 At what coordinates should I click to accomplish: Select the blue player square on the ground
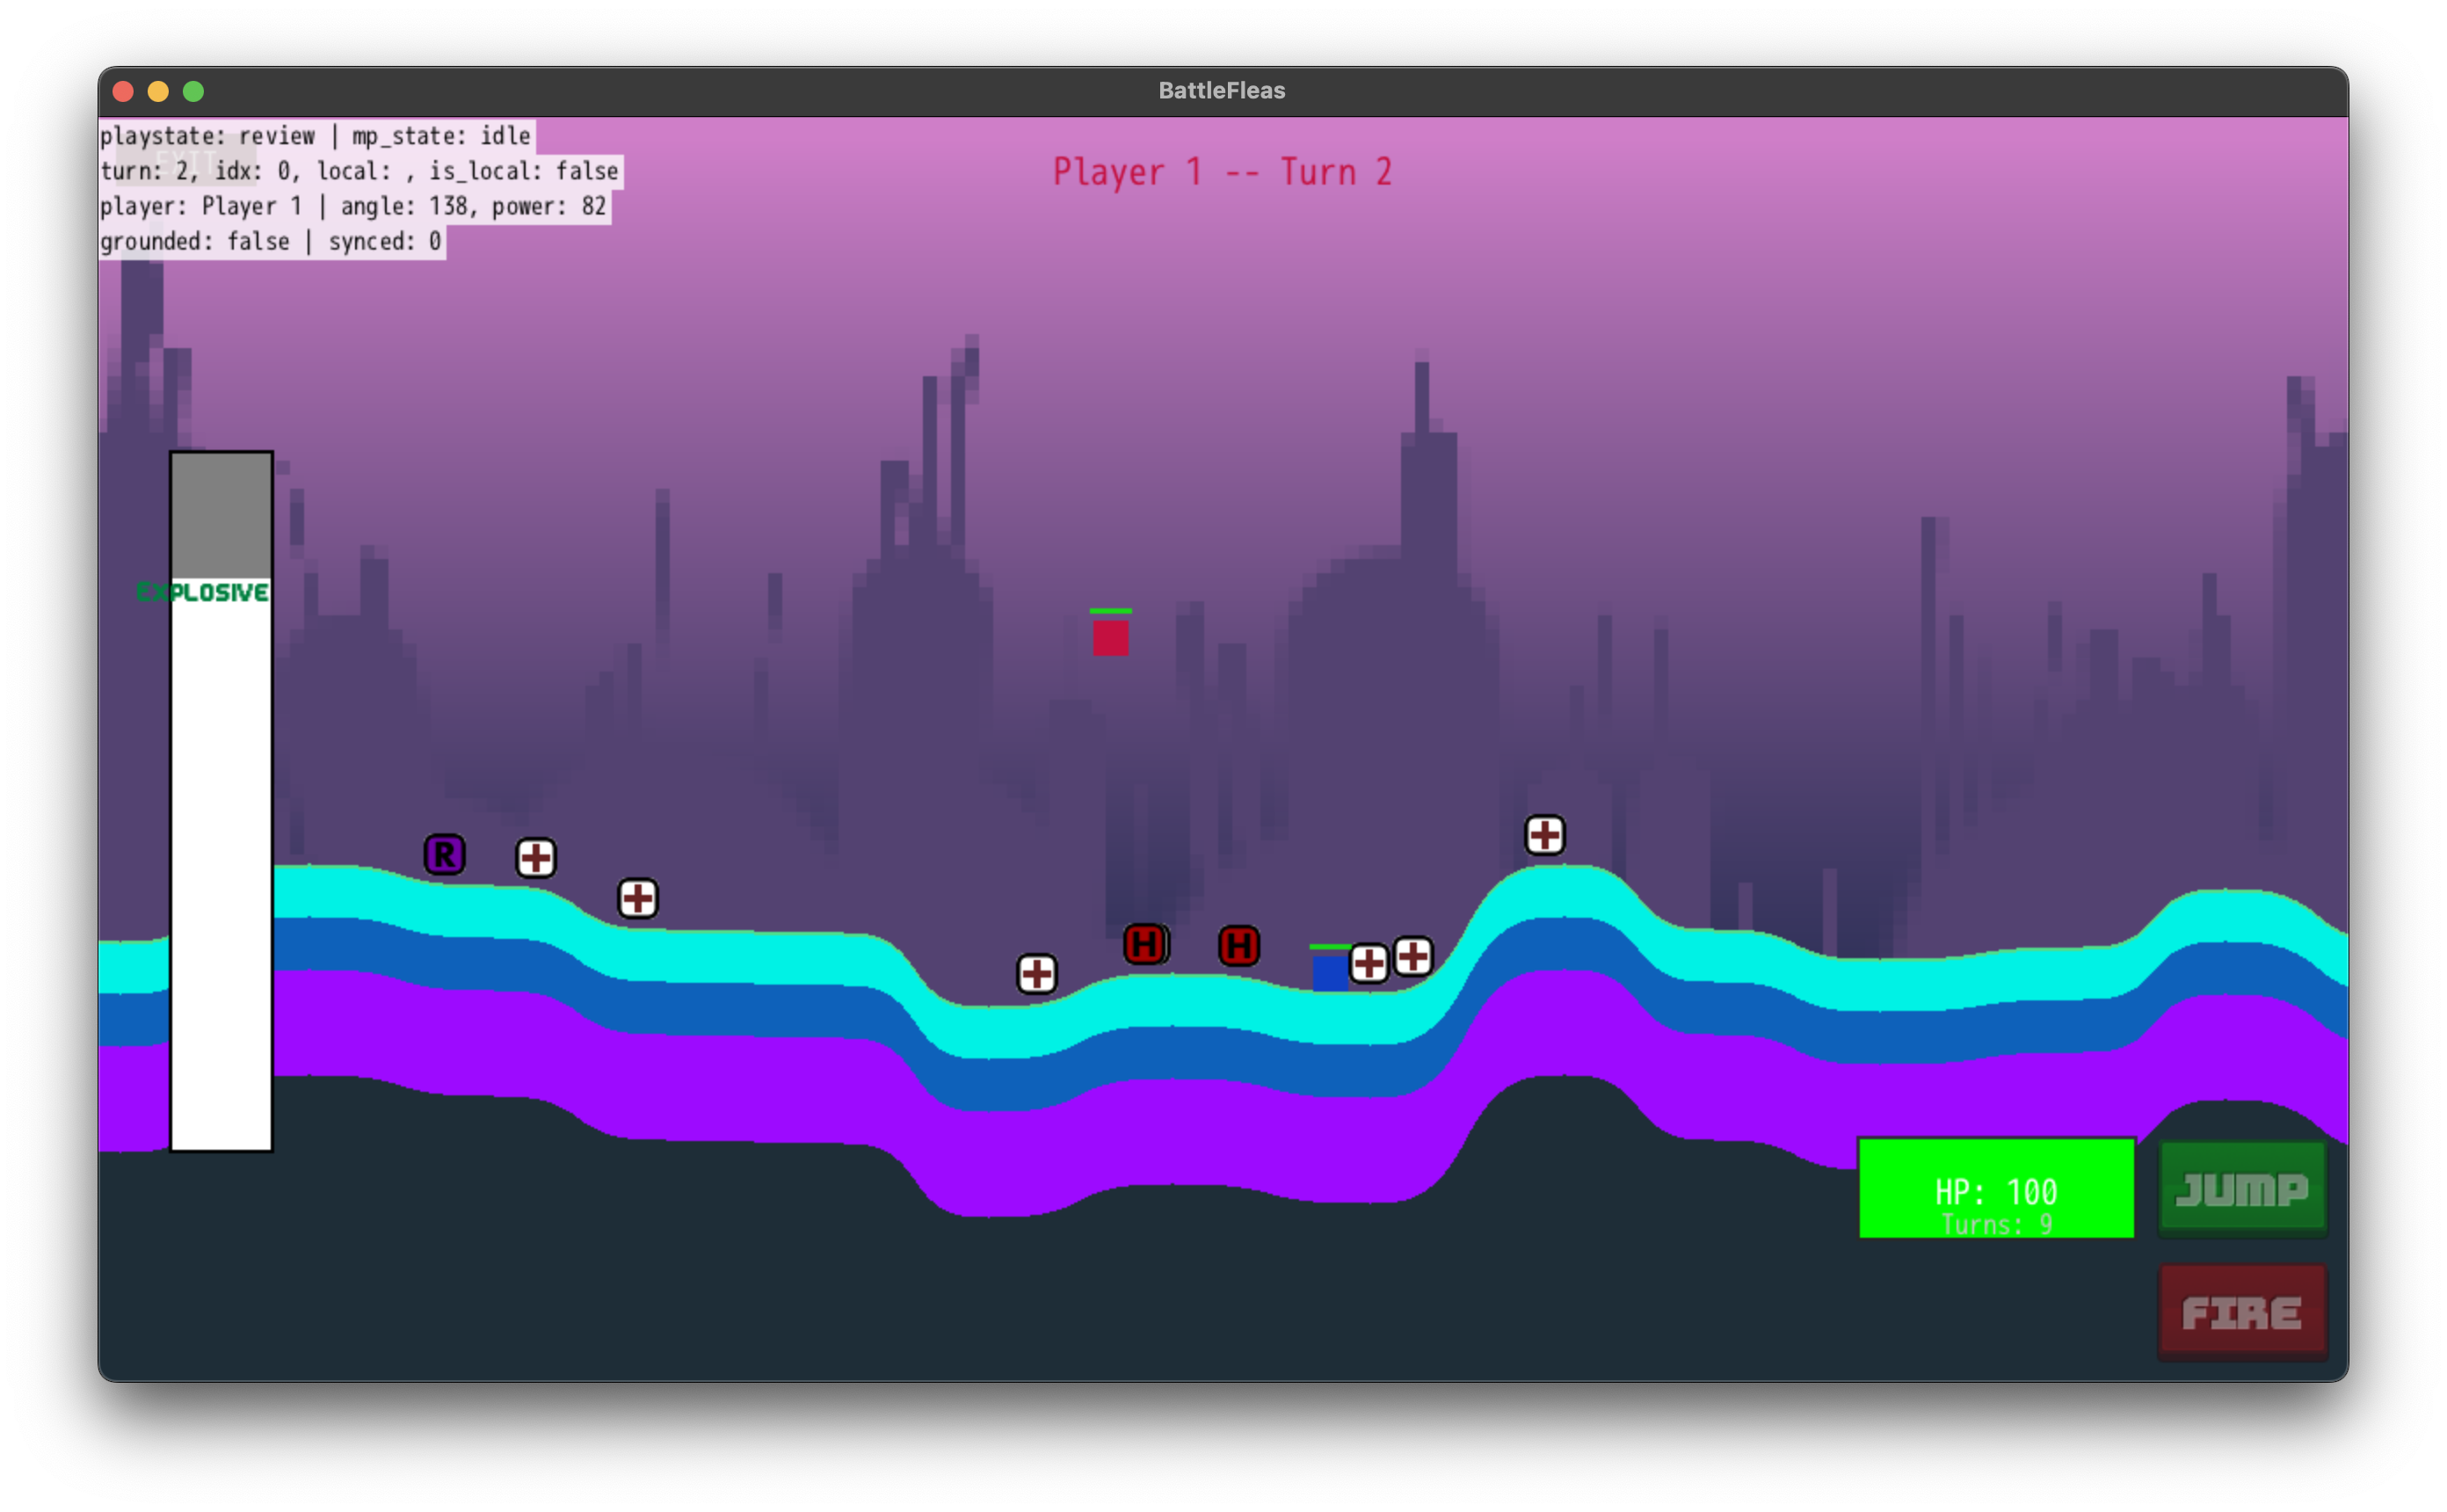pyautogui.click(x=1331, y=973)
